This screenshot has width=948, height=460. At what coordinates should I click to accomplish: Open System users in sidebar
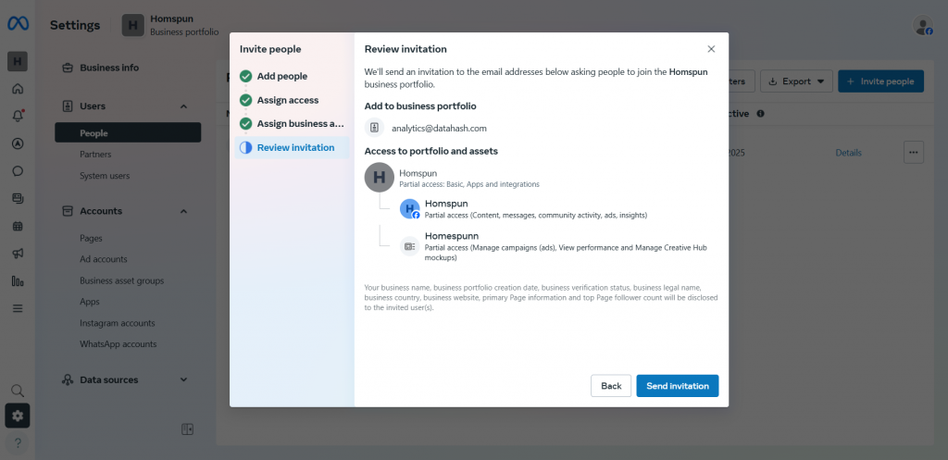[x=105, y=176]
